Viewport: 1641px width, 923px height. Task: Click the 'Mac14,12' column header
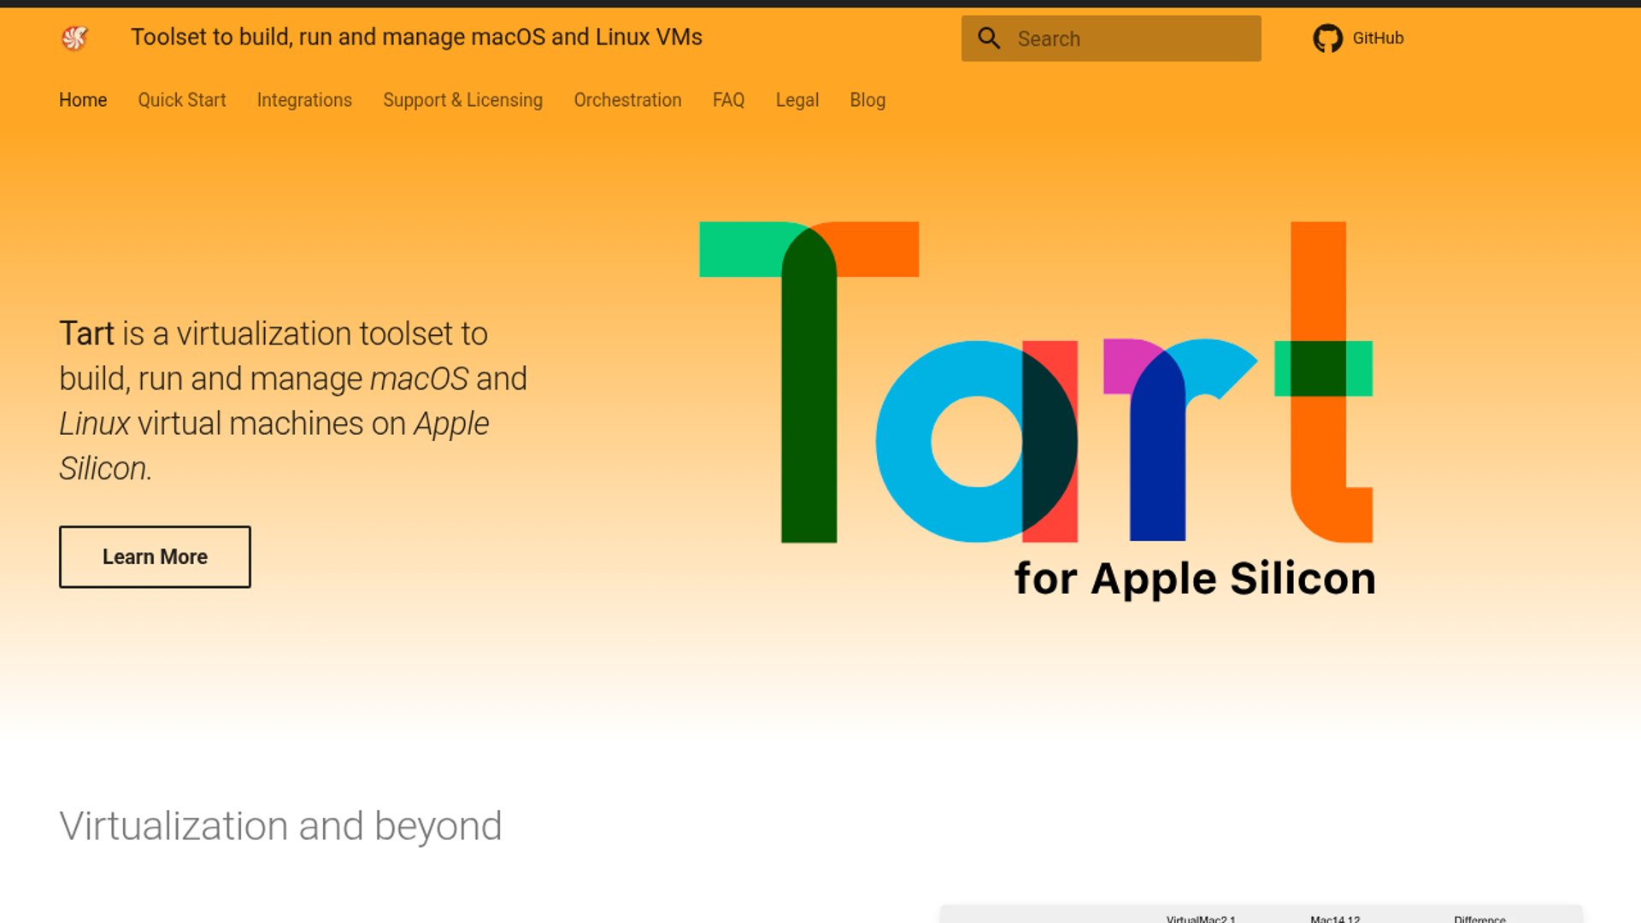1335,919
